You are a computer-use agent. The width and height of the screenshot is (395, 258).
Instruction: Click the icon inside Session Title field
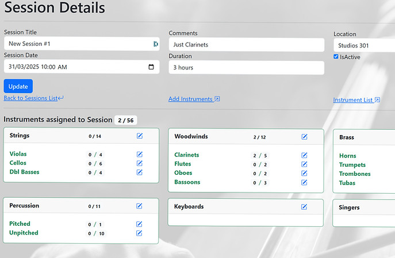click(156, 44)
